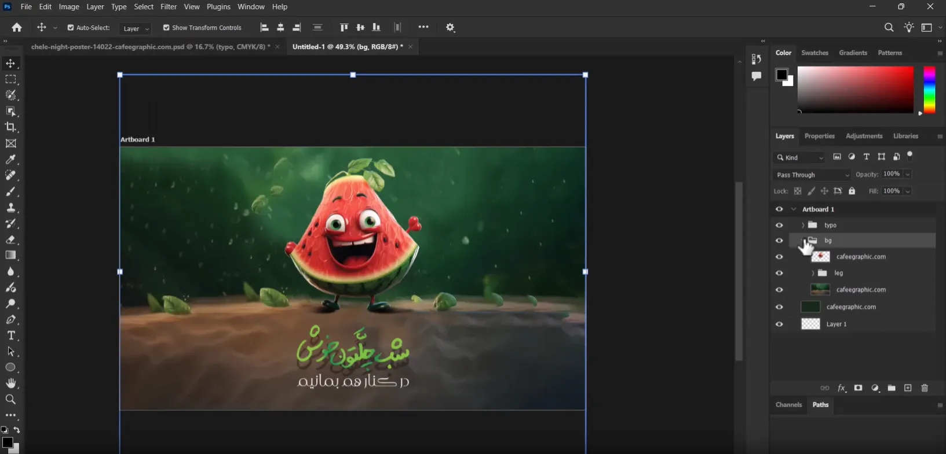Select the Crop tool
946x454 pixels.
tap(10, 127)
